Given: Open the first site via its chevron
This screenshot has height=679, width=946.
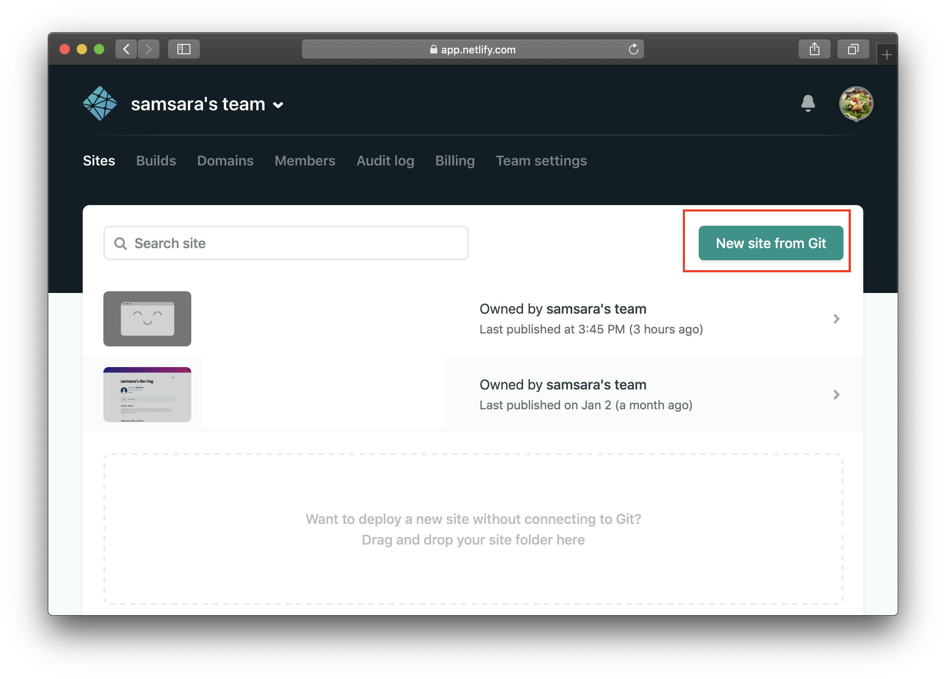Looking at the screenshot, I should tap(836, 319).
